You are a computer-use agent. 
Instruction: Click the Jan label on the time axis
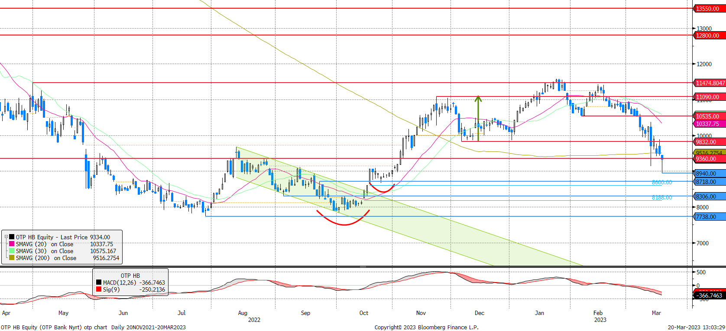click(x=539, y=313)
